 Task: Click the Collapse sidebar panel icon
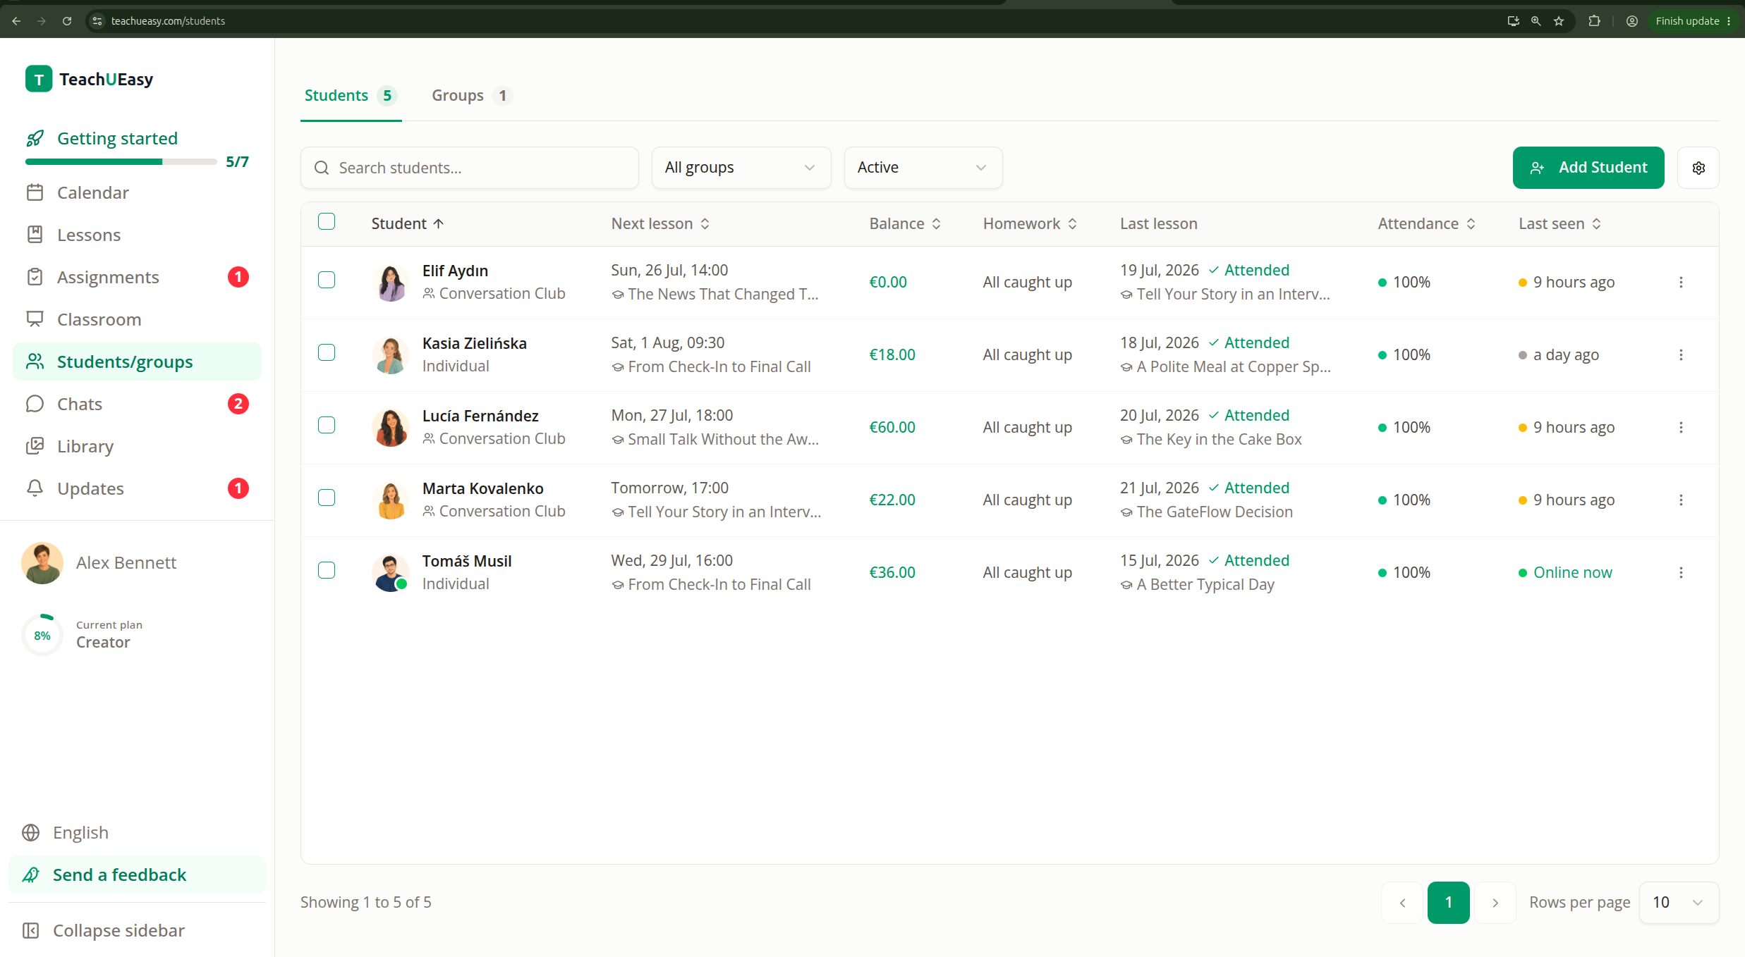[x=30, y=930]
